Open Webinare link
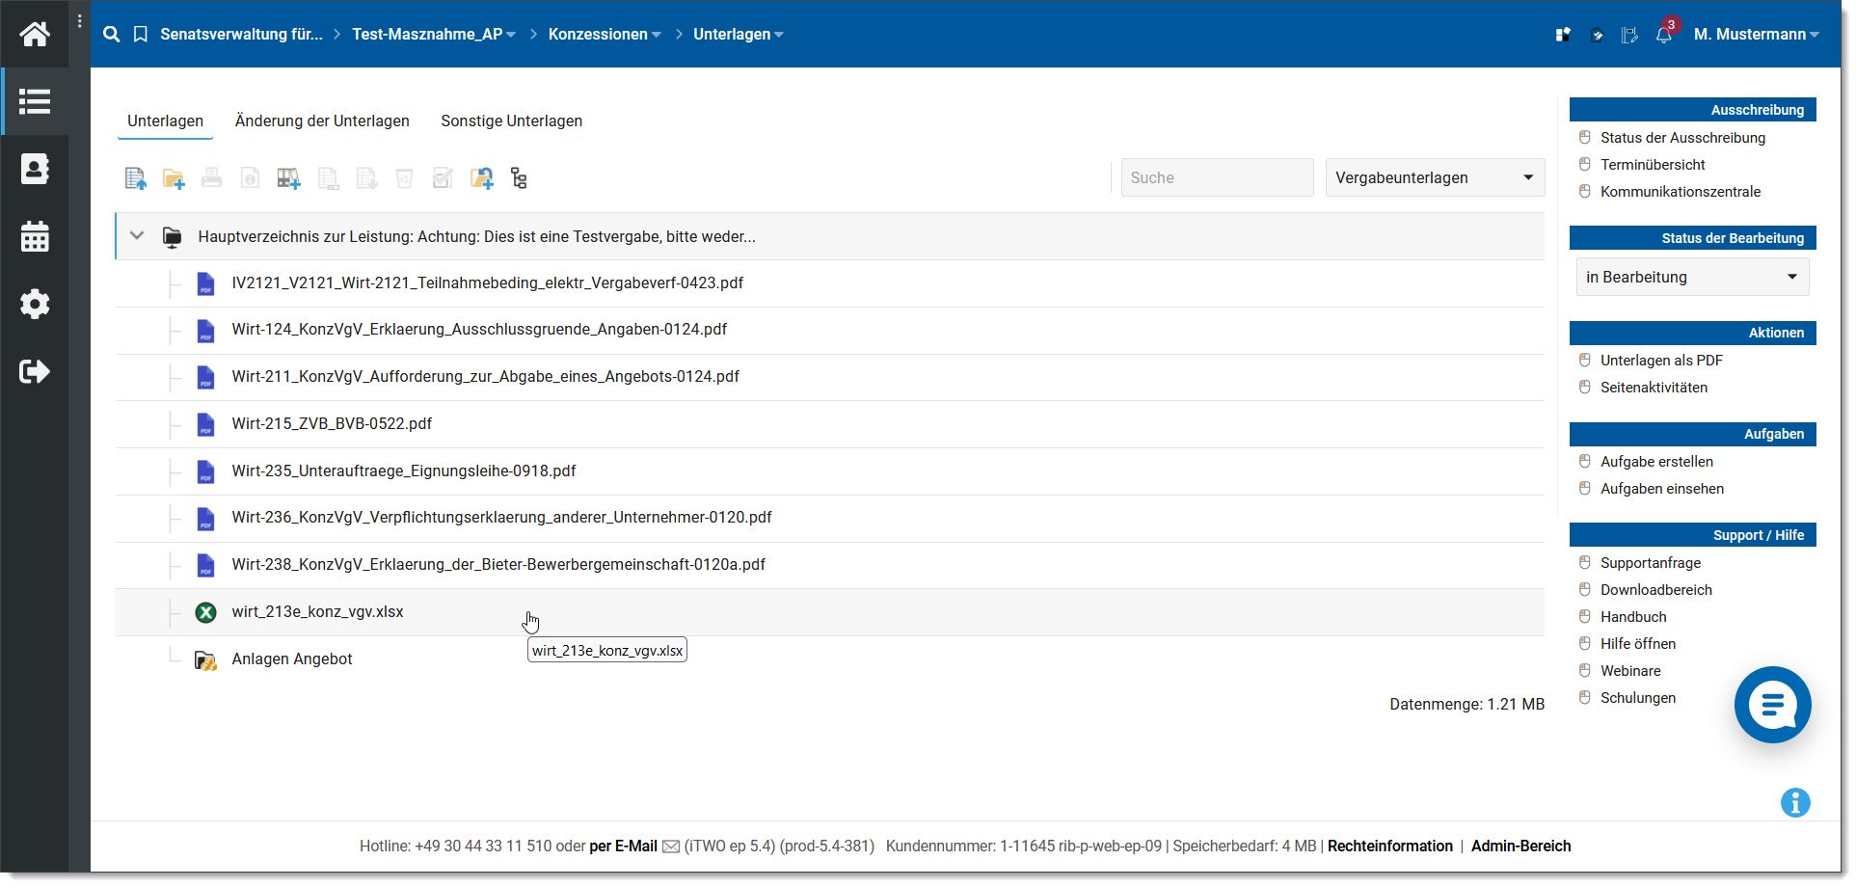This screenshot has height=887, width=1856. click(x=1630, y=671)
